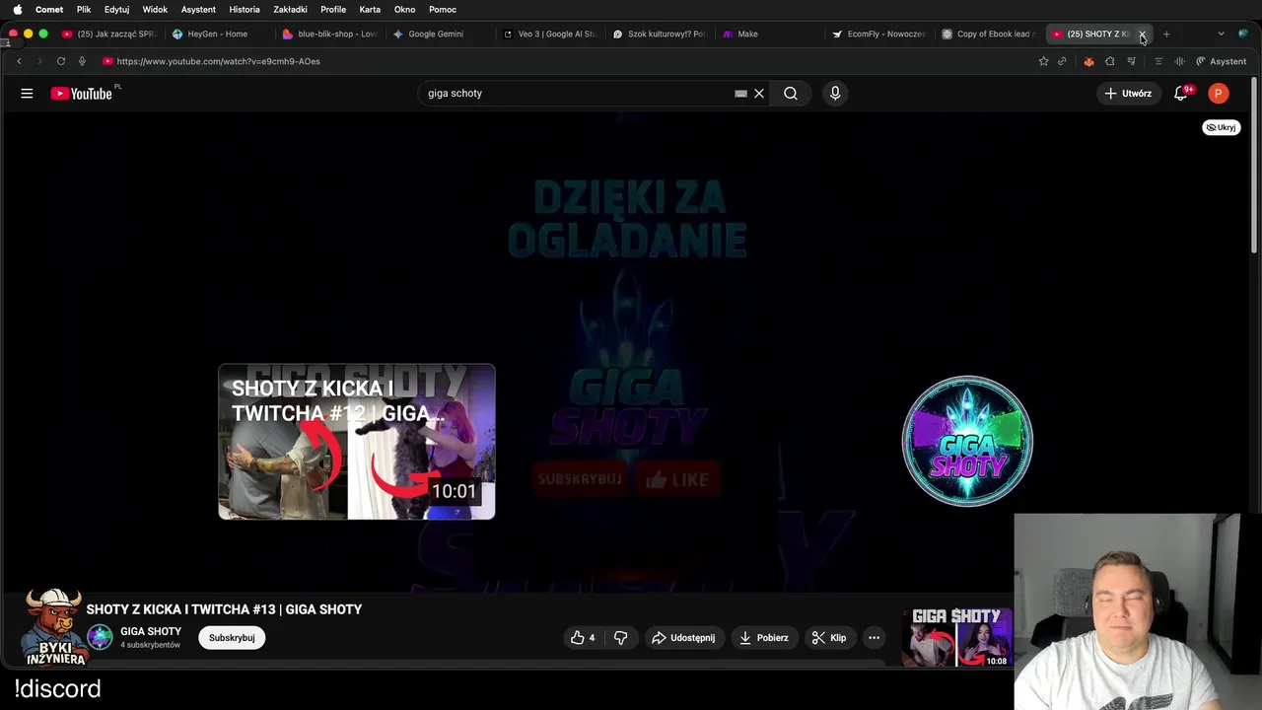Screen dimensions: 1262x710
Task: Open the Asystent menu bar item
Action: point(198,9)
